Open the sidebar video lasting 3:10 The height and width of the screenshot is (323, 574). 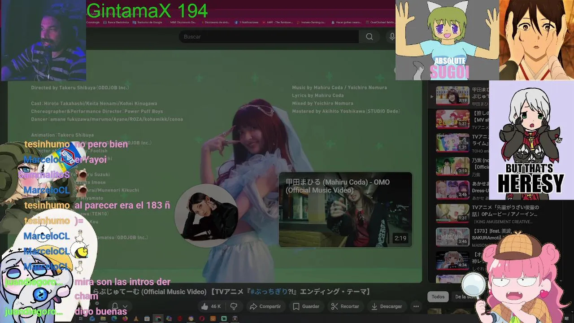coord(452,166)
